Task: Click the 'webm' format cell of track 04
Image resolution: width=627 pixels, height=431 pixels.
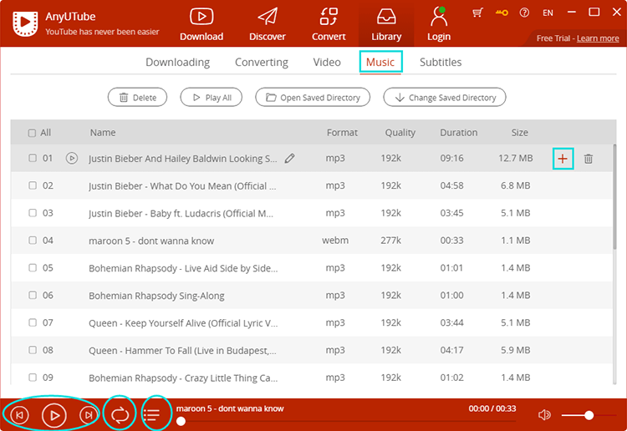Action: (335, 241)
